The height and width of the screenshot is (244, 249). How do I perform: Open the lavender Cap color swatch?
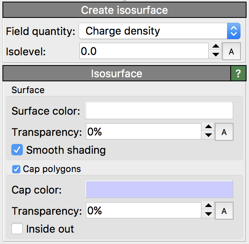[159, 190]
